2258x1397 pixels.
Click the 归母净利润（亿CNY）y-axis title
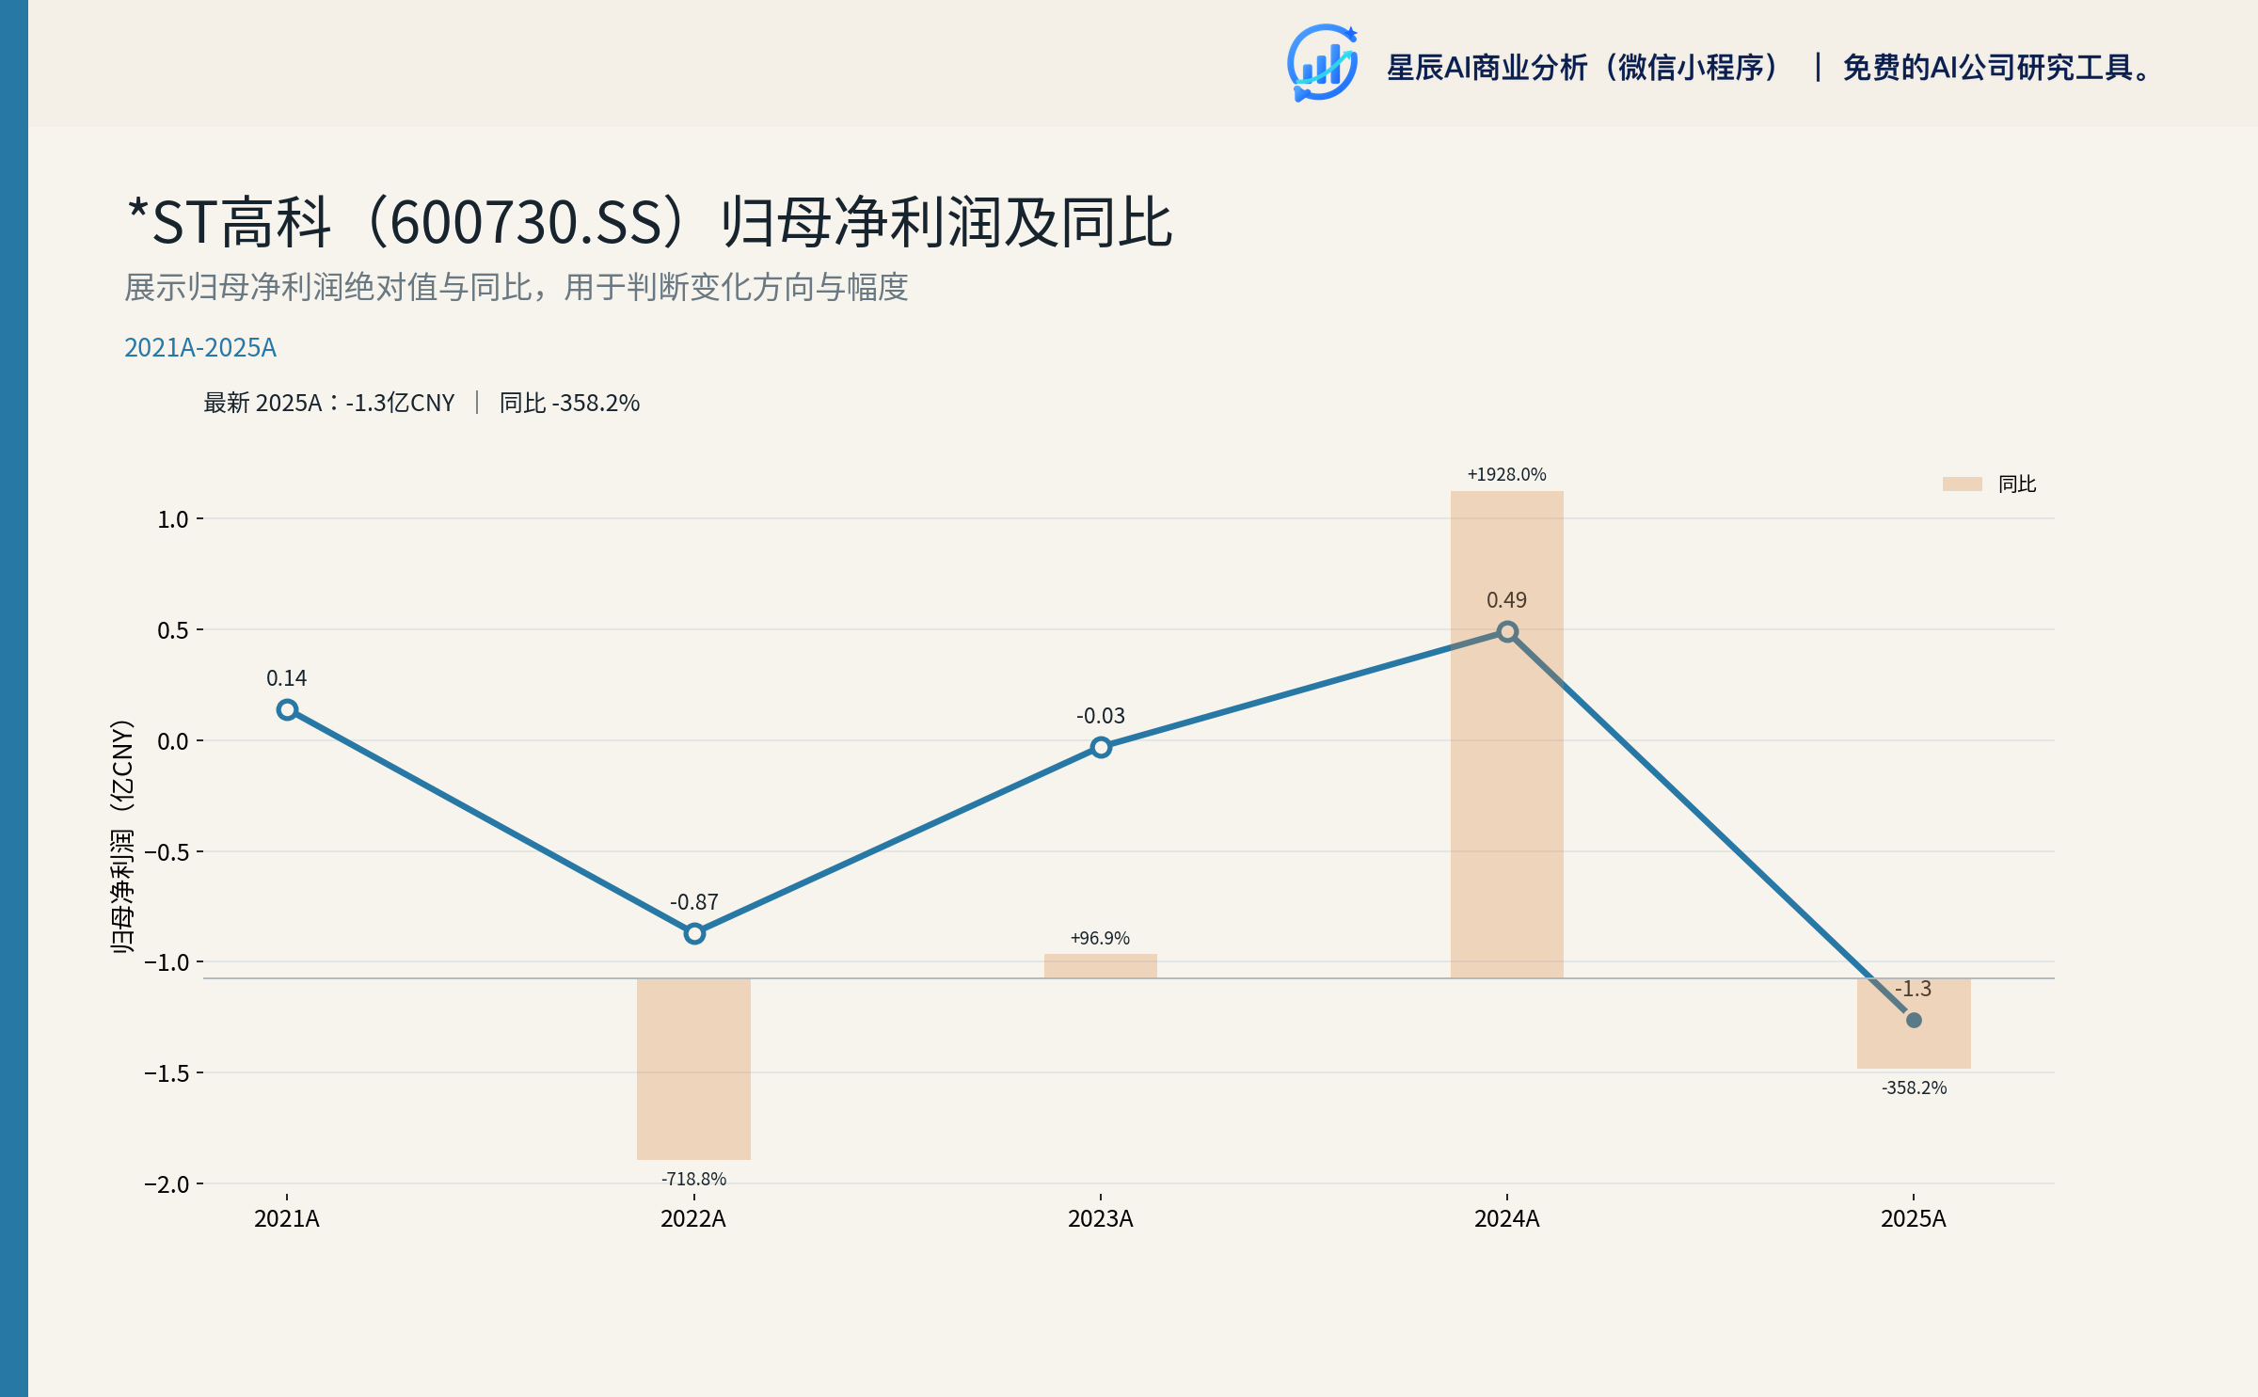pos(122,837)
